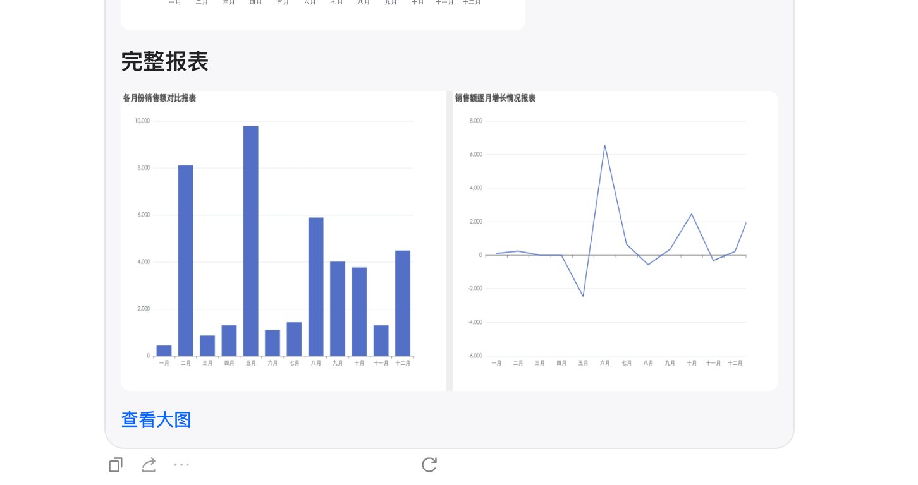This screenshot has height=485, width=918.
Task: Click the 六月 peak on the line chart
Action: click(604, 146)
